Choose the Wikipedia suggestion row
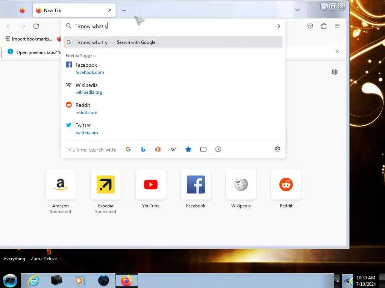Viewport: 385px width, 288px height. 173,88
